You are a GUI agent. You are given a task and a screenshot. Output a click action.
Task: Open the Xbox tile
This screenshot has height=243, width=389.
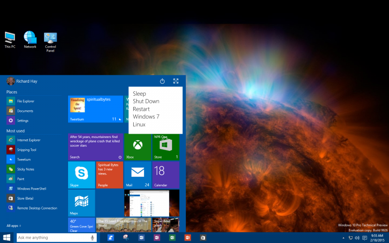pos(138,147)
